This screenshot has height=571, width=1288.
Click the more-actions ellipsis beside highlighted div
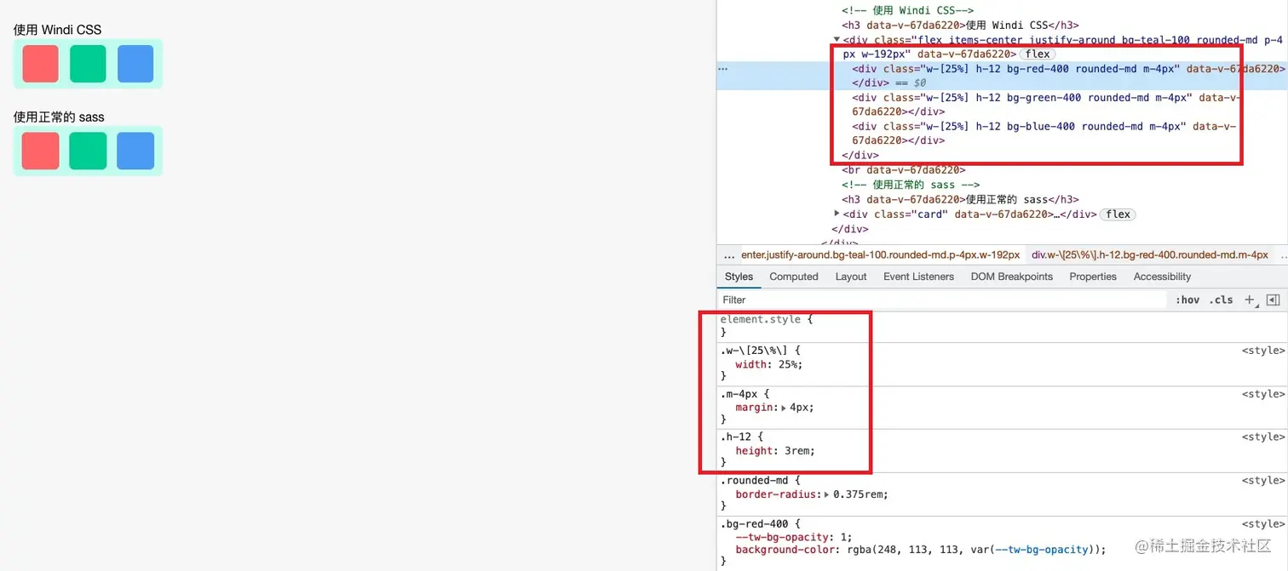pyautogui.click(x=723, y=68)
